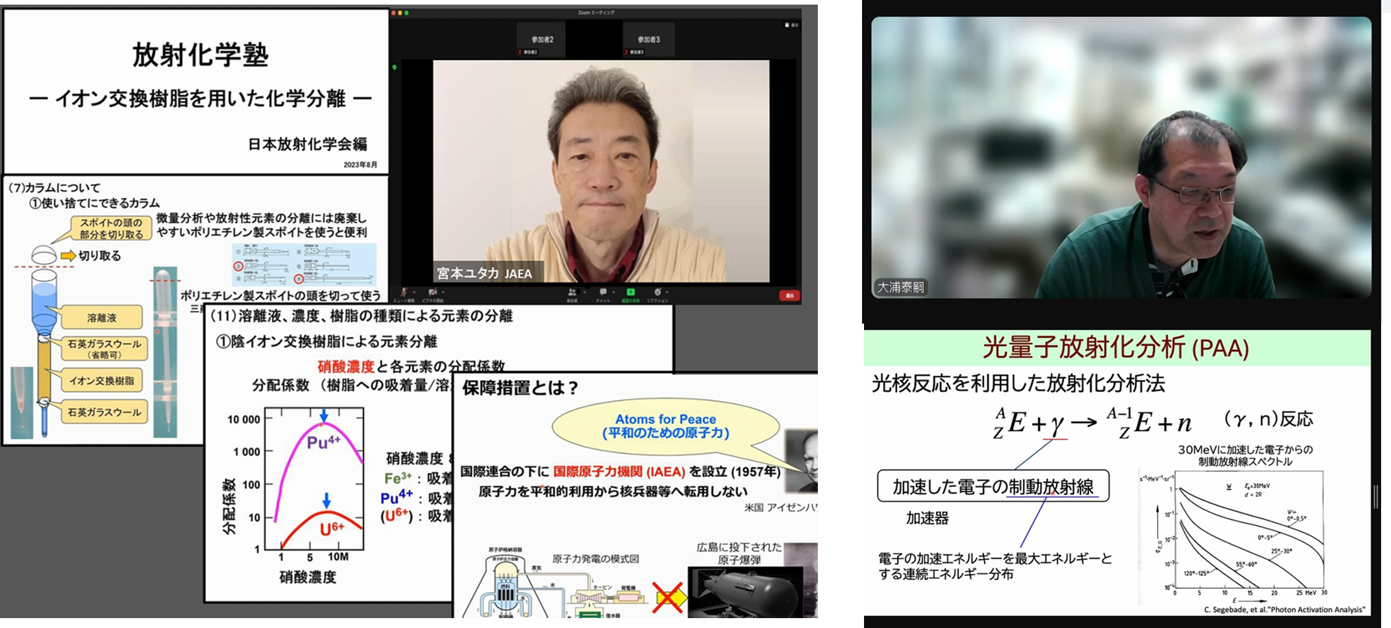Open the リアクション reactions icon
The image size is (1391, 628).
[x=658, y=292]
